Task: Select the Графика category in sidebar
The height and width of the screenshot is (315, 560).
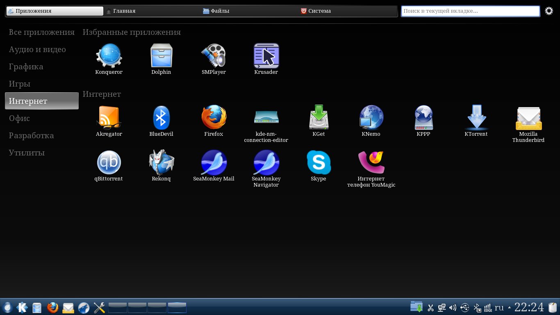Action: 26,67
